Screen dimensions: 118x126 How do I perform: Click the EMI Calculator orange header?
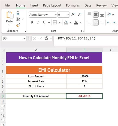click(54, 70)
